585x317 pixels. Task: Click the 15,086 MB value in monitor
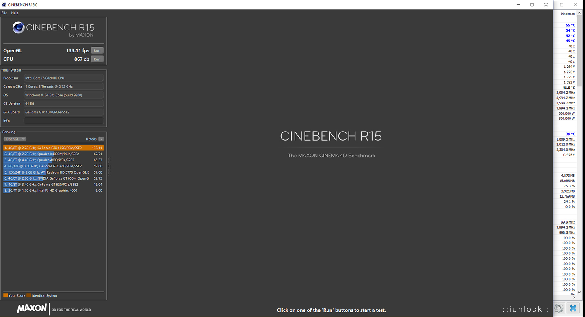point(567,181)
